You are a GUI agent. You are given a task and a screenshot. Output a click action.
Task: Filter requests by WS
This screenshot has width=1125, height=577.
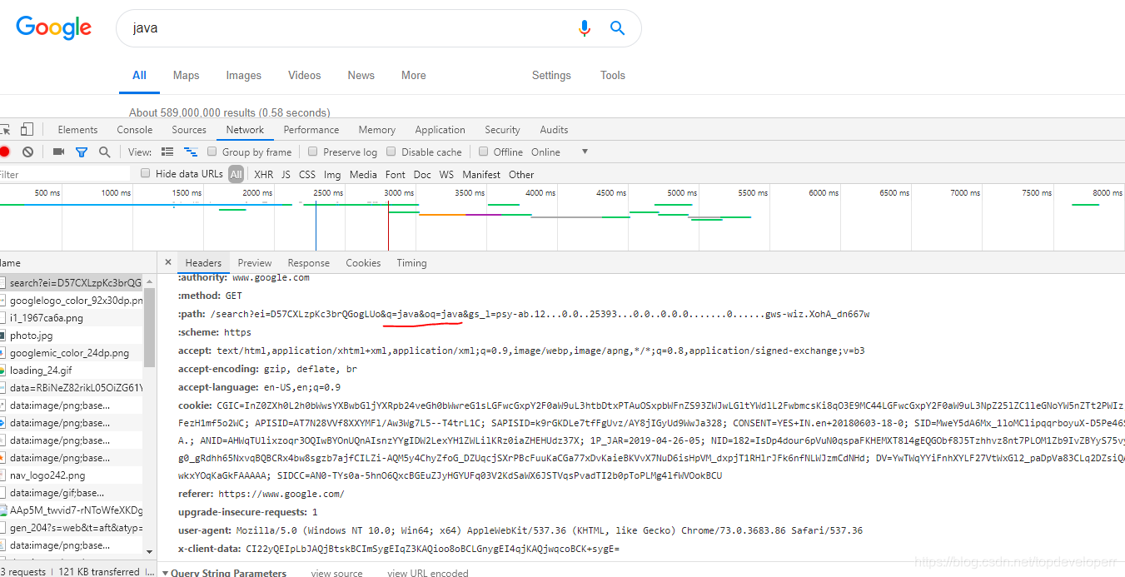coord(446,174)
